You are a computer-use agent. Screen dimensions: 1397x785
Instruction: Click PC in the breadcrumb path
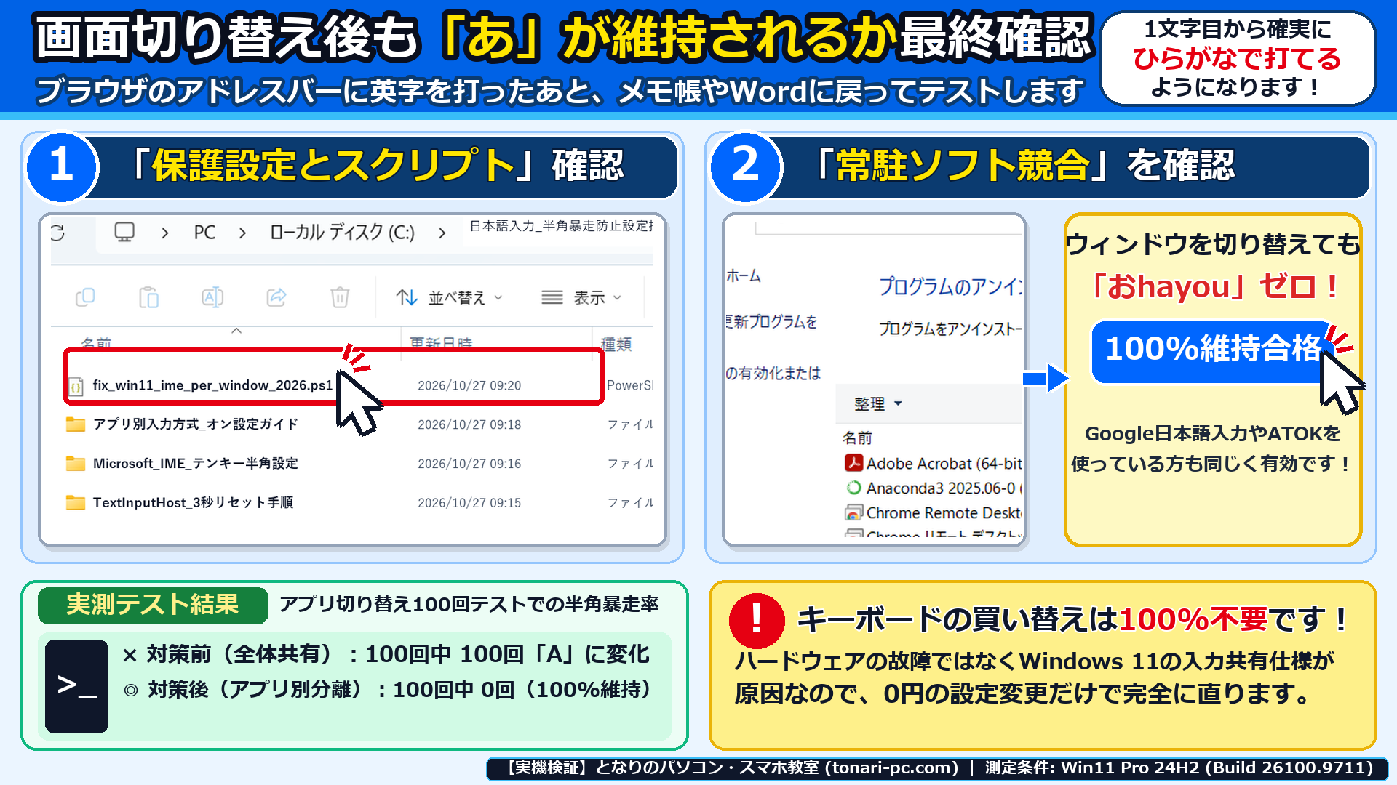click(x=204, y=233)
